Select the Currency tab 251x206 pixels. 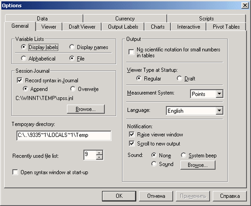point(125,19)
